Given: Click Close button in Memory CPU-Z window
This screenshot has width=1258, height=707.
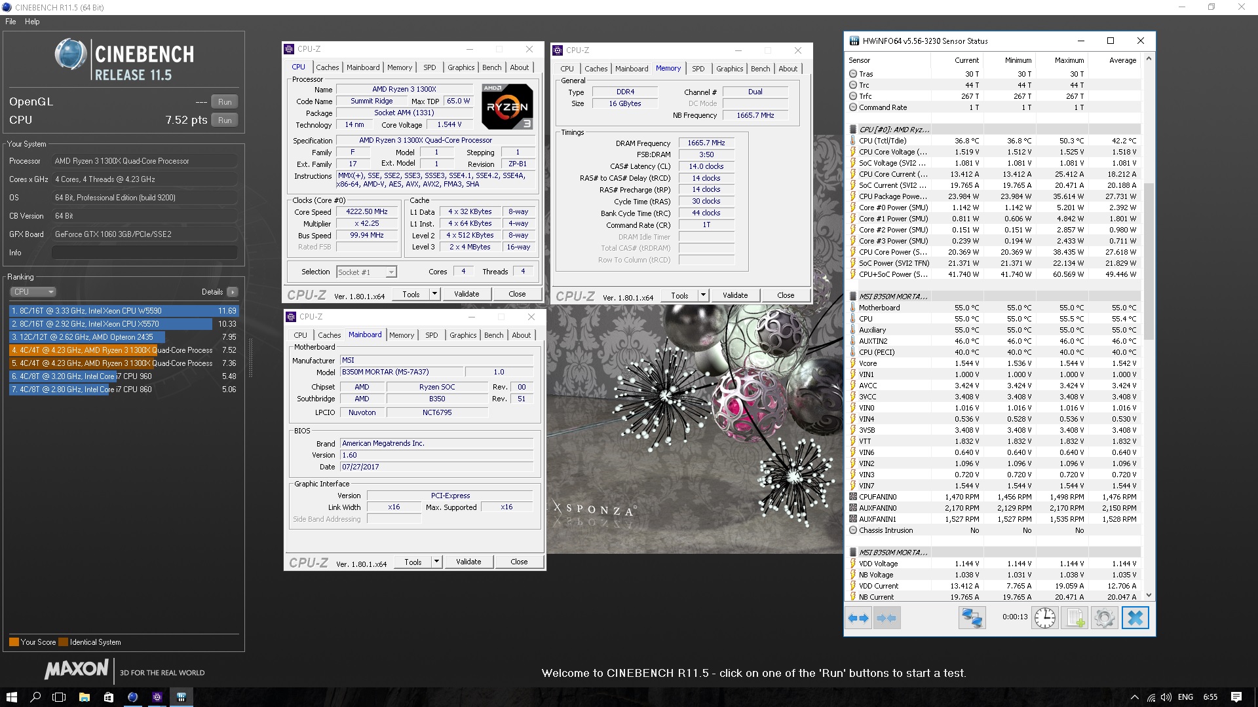Looking at the screenshot, I should click(786, 295).
